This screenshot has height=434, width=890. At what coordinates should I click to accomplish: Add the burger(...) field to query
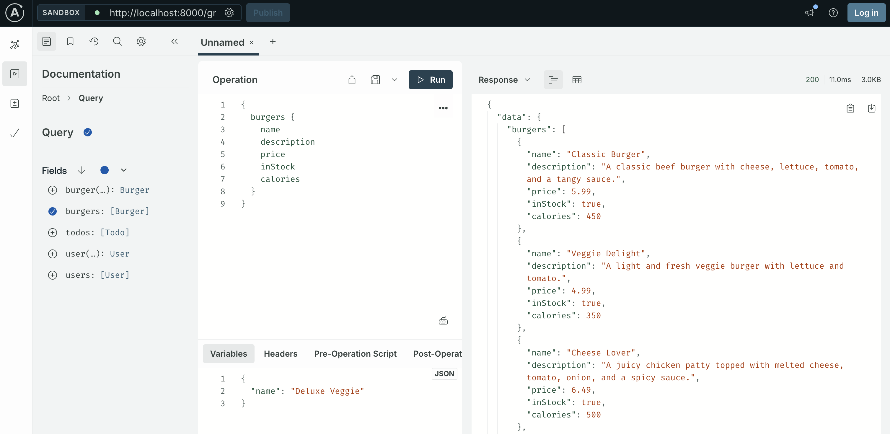[53, 190]
